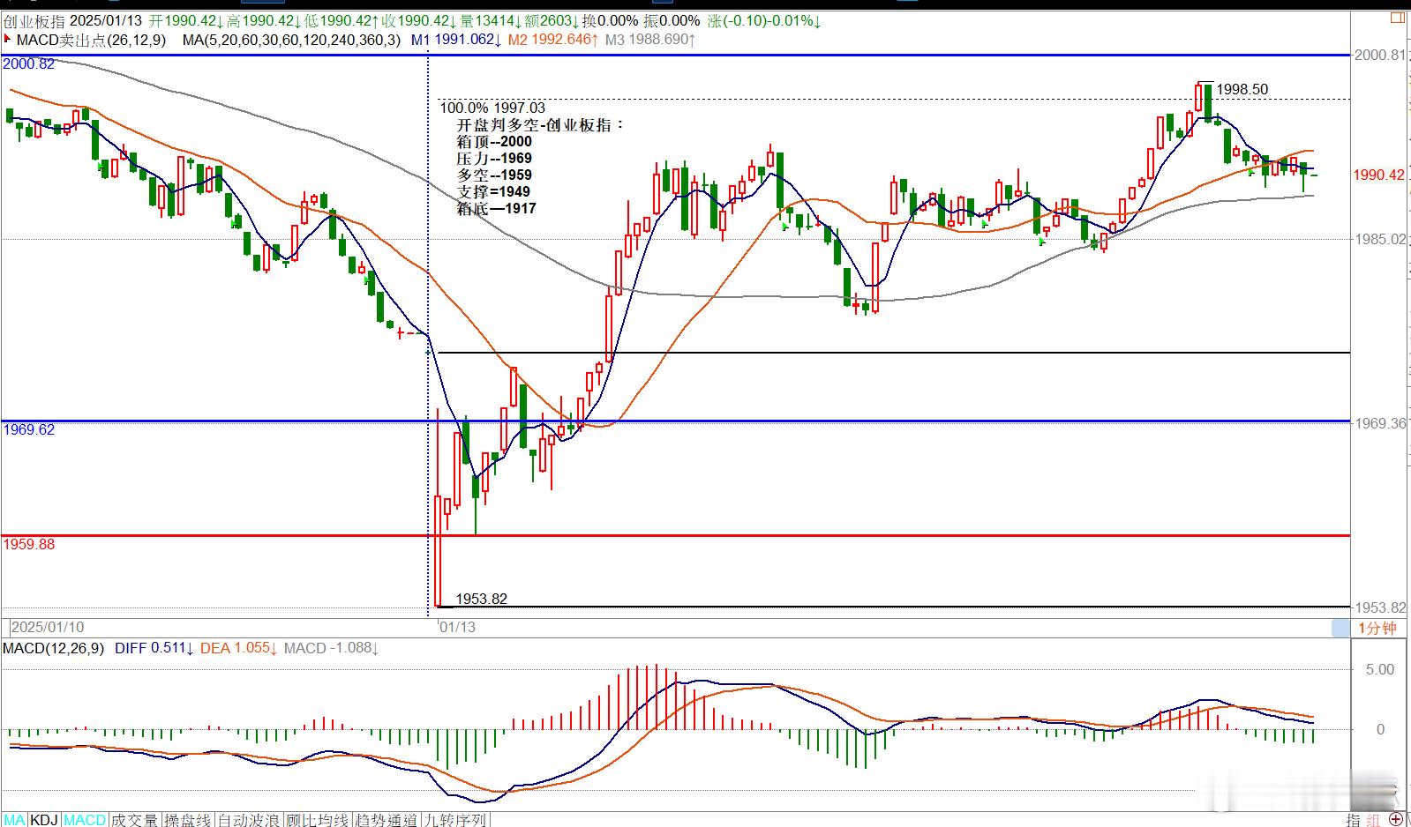
Task: Click the 箱底—1917 annotation line
Action: tap(496, 208)
